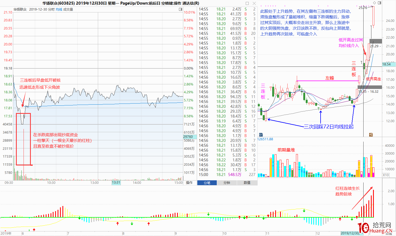
Task: Click the 126511.88 volume value text
Action: point(265,139)
